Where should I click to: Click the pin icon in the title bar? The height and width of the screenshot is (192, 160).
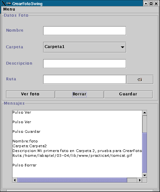click(x=9, y=4)
